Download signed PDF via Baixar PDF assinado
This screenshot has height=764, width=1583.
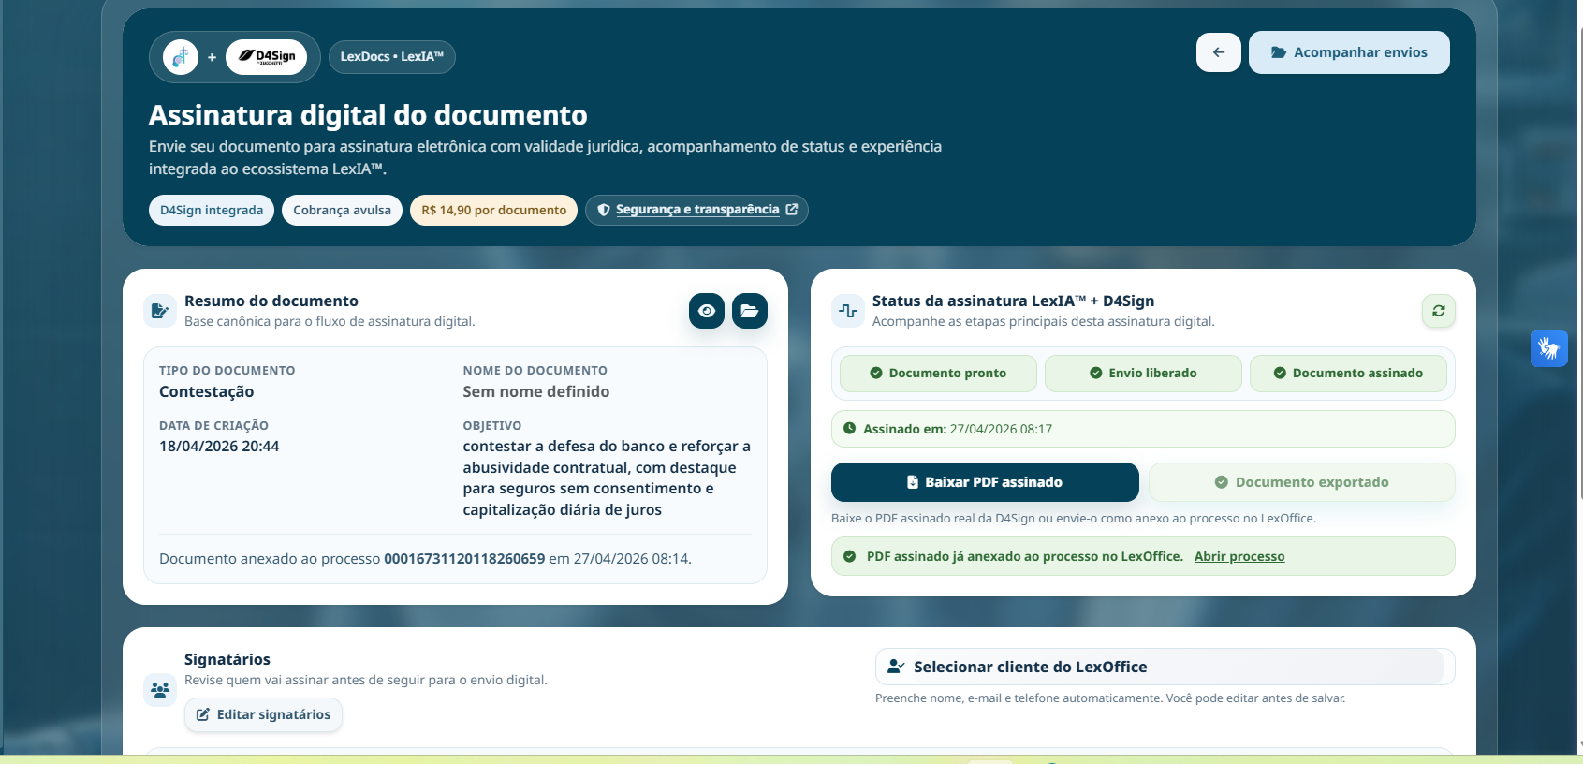tap(985, 482)
